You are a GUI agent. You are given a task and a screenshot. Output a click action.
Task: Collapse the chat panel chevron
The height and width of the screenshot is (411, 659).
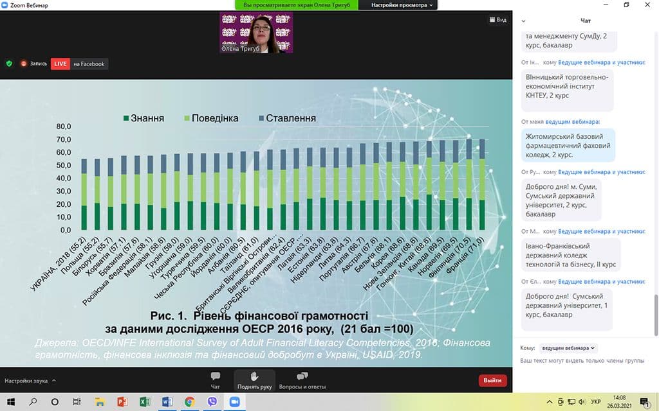(x=523, y=21)
